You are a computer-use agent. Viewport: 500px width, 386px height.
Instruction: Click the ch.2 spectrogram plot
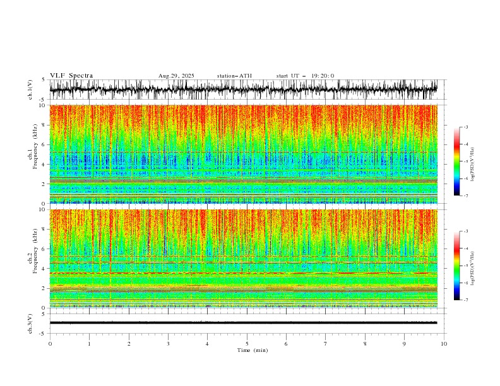244,259
